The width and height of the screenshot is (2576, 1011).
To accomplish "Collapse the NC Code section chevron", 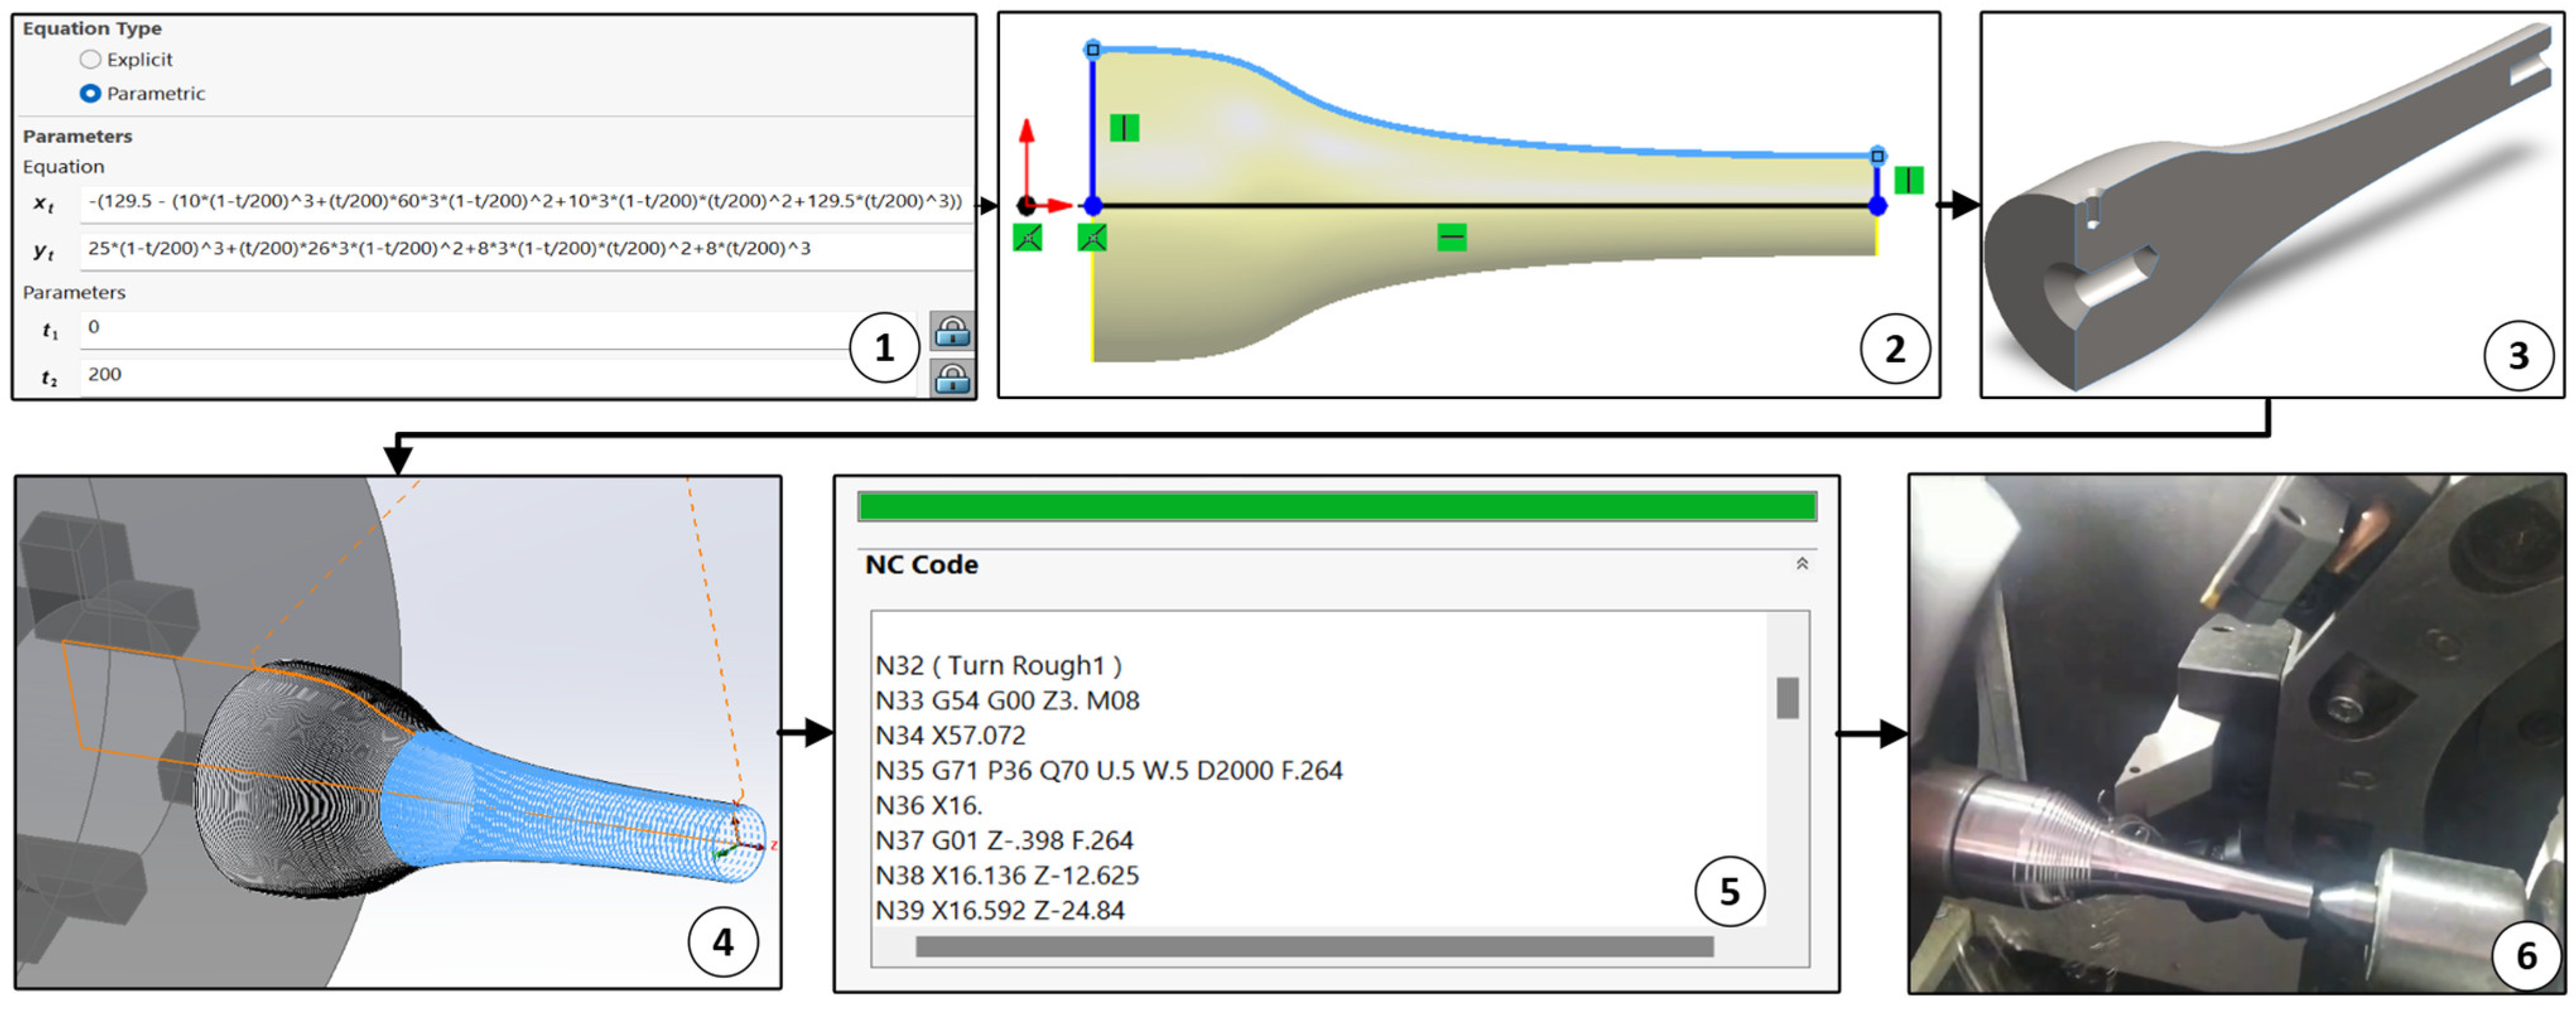I will pyautogui.click(x=1801, y=565).
